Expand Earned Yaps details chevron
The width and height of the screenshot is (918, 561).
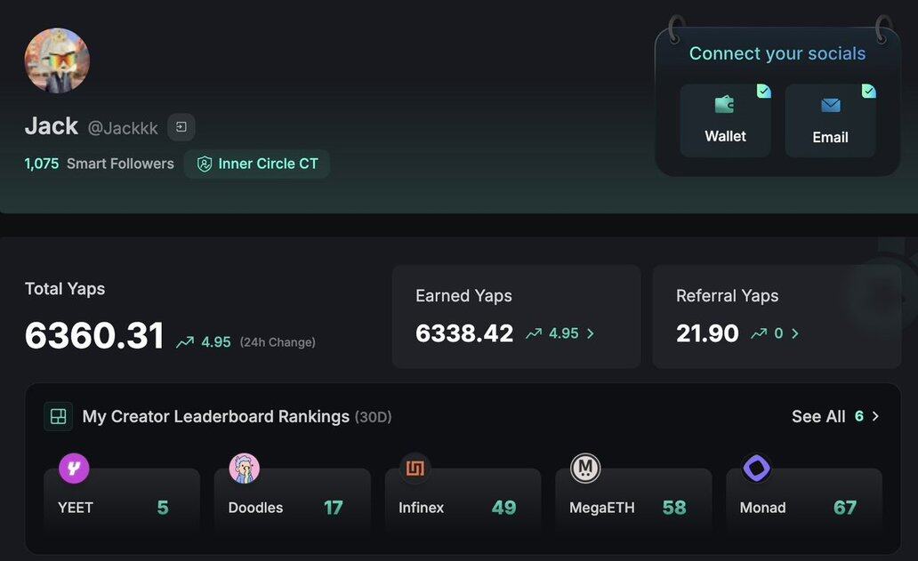click(591, 333)
